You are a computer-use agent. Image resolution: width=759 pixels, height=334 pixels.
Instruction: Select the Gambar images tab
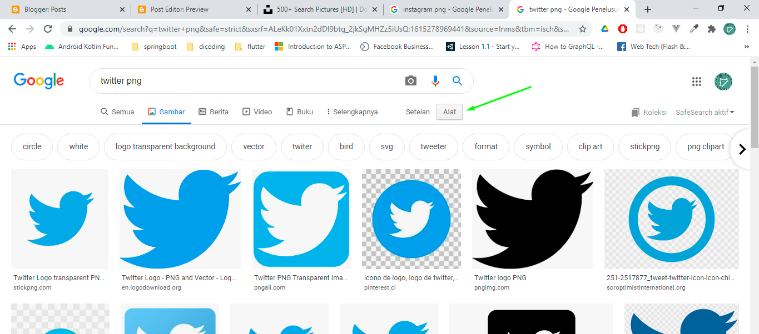point(166,112)
